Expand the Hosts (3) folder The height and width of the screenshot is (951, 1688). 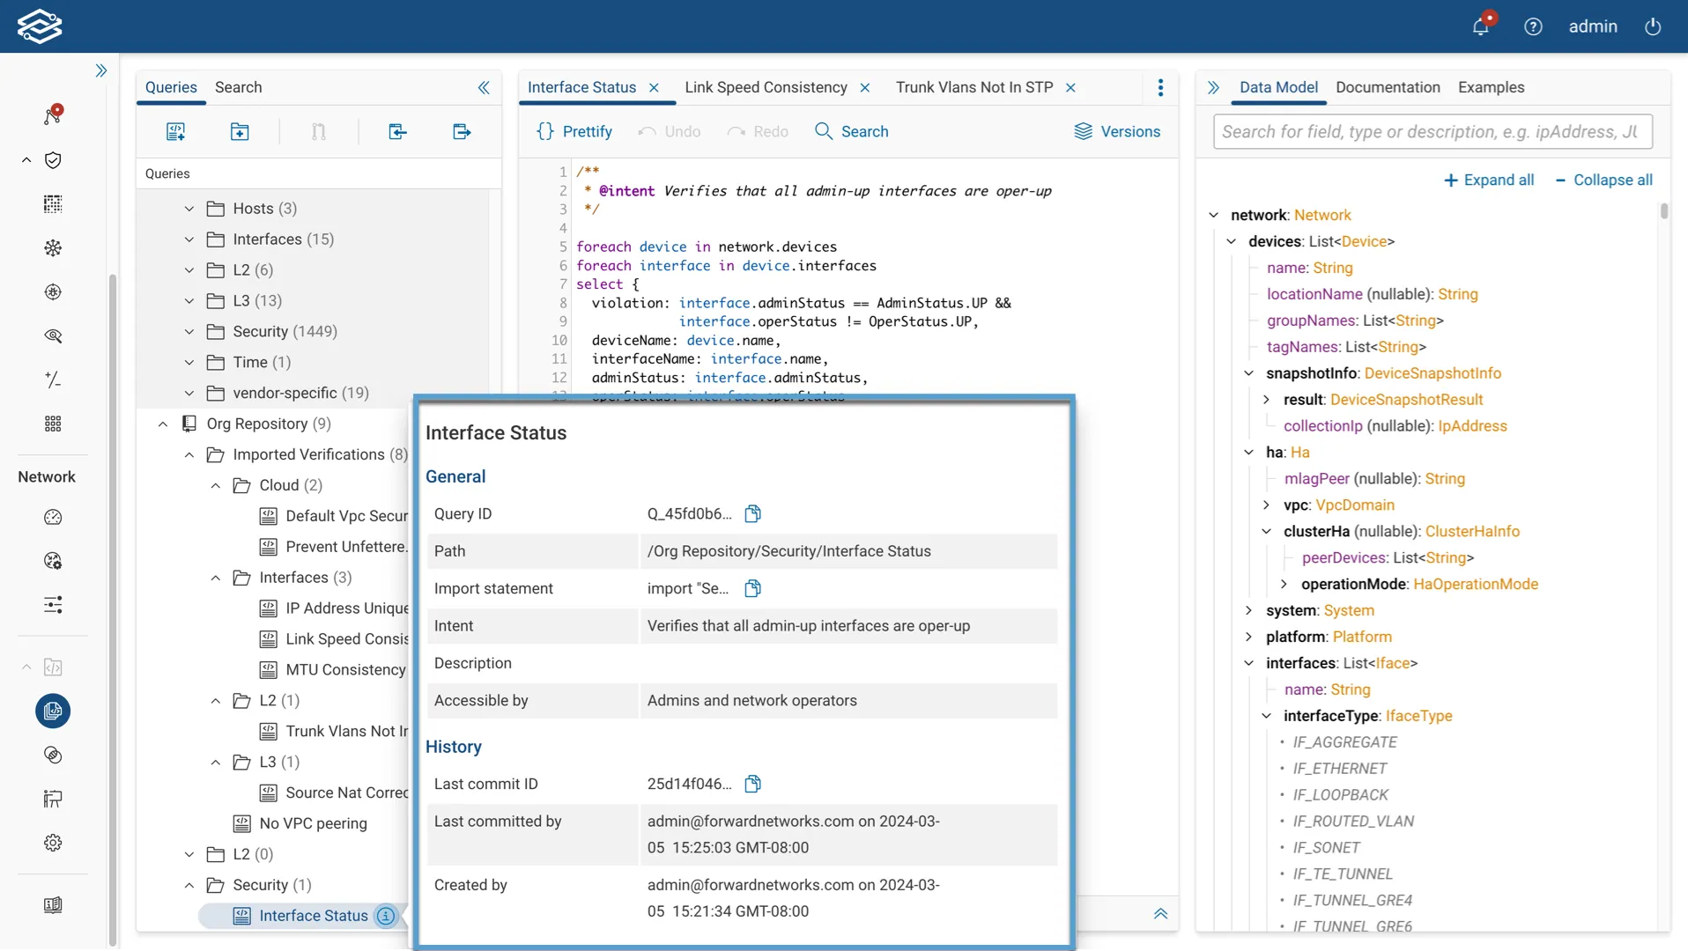[x=189, y=209]
